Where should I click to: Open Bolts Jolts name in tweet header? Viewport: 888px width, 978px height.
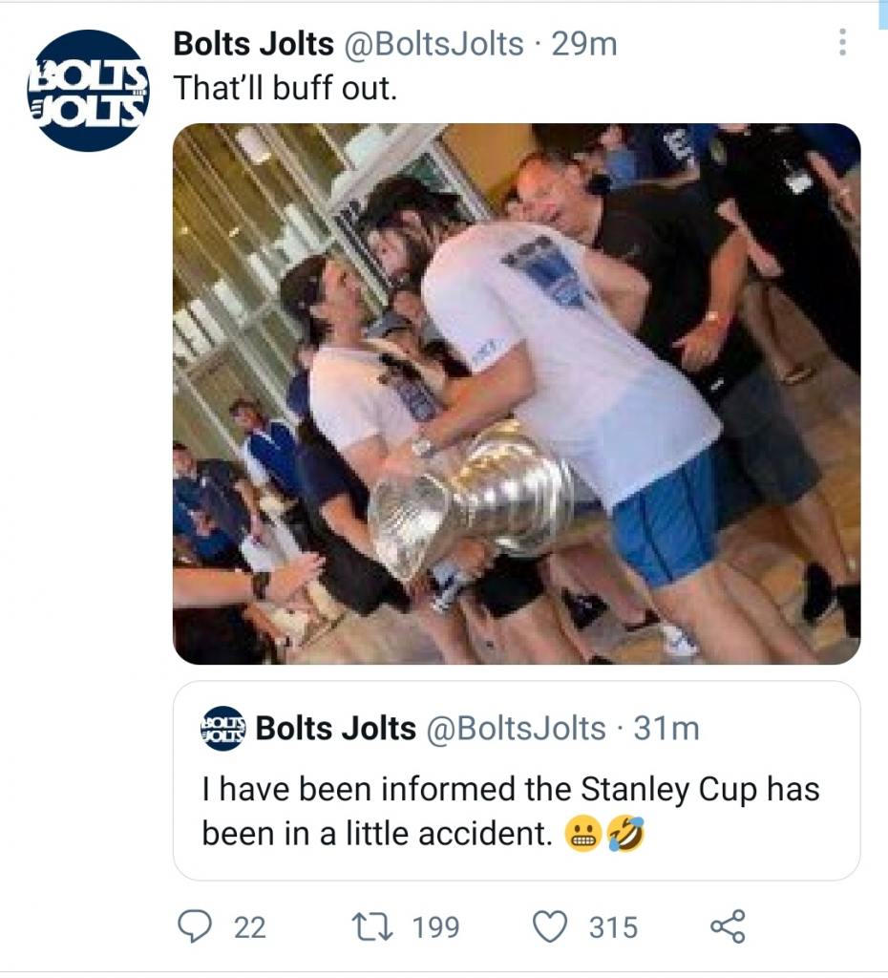coord(253,44)
